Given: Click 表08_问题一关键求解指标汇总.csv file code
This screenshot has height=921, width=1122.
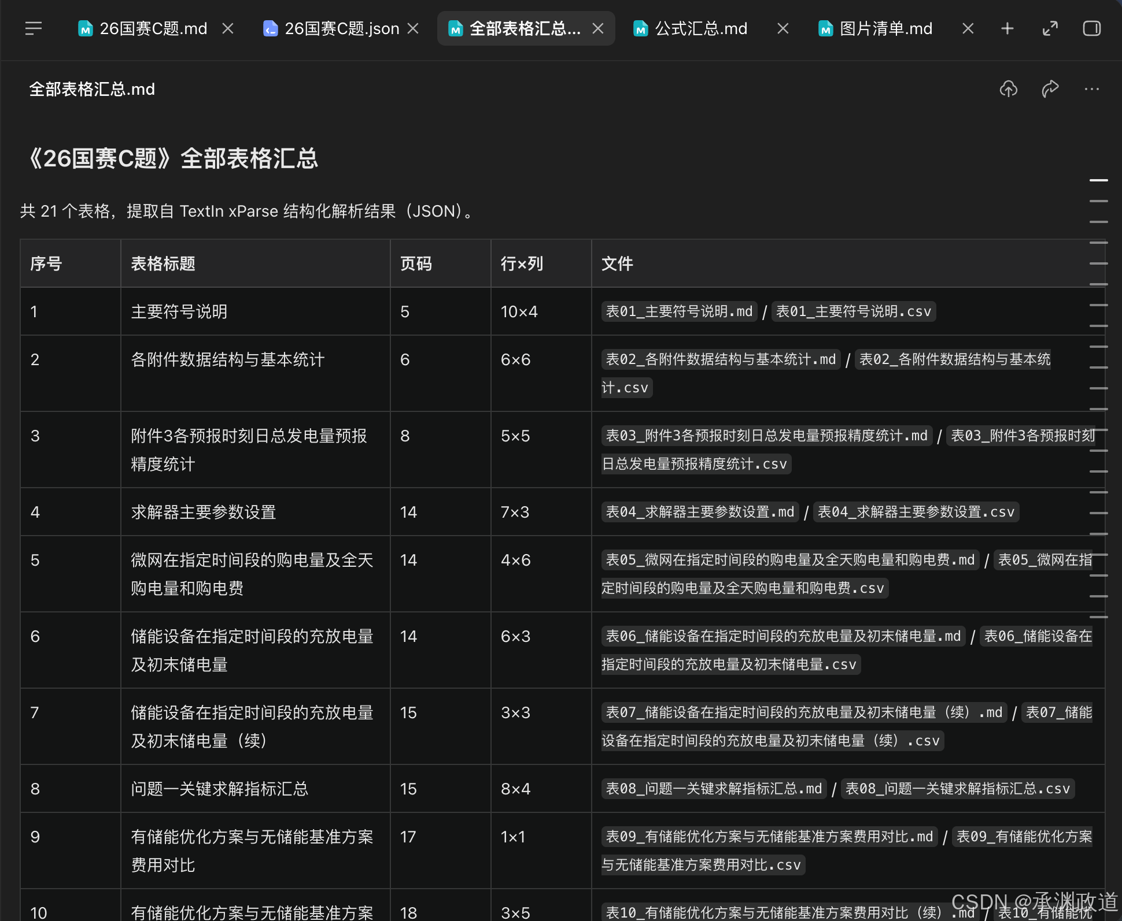Looking at the screenshot, I should tap(958, 789).
